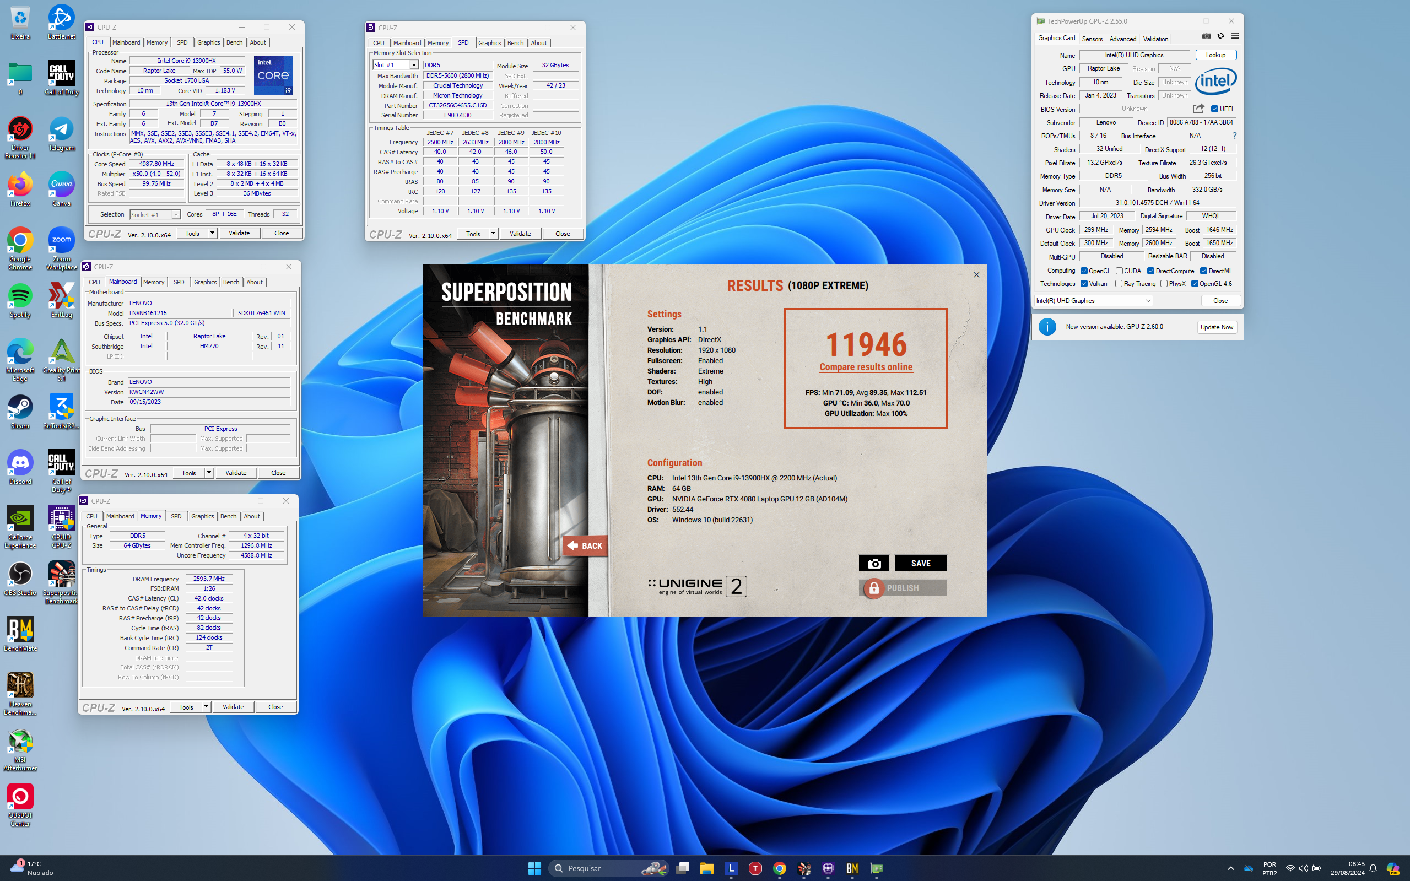Take a screenshot with Superposition camera button
Image resolution: width=1410 pixels, height=881 pixels.
click(x=873, y=564)
